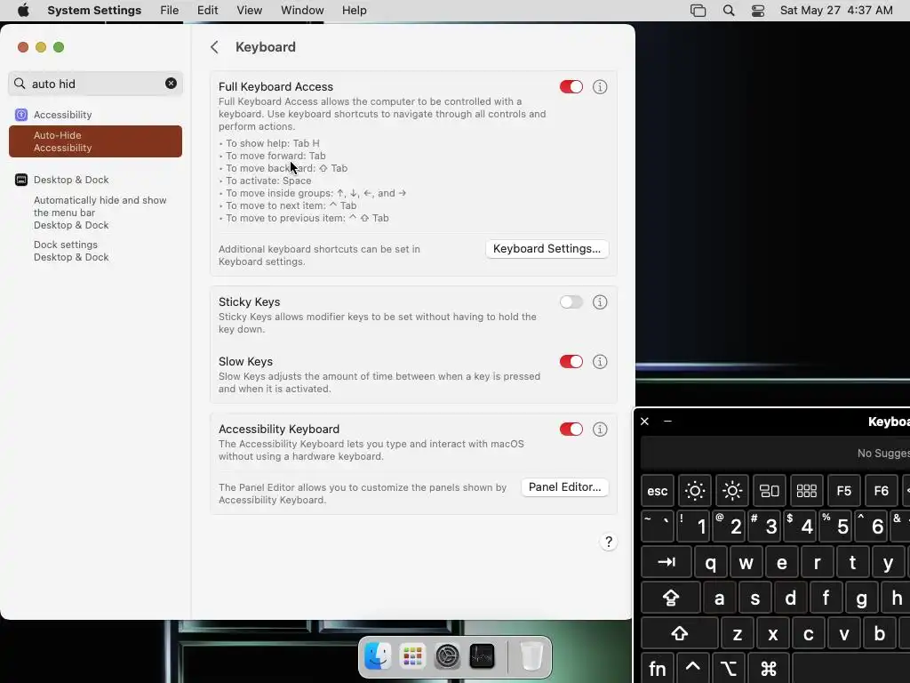This screenshot has height=683, width=910.
Task: Click Keyboard Settings... button
Action: click(547, 249)
